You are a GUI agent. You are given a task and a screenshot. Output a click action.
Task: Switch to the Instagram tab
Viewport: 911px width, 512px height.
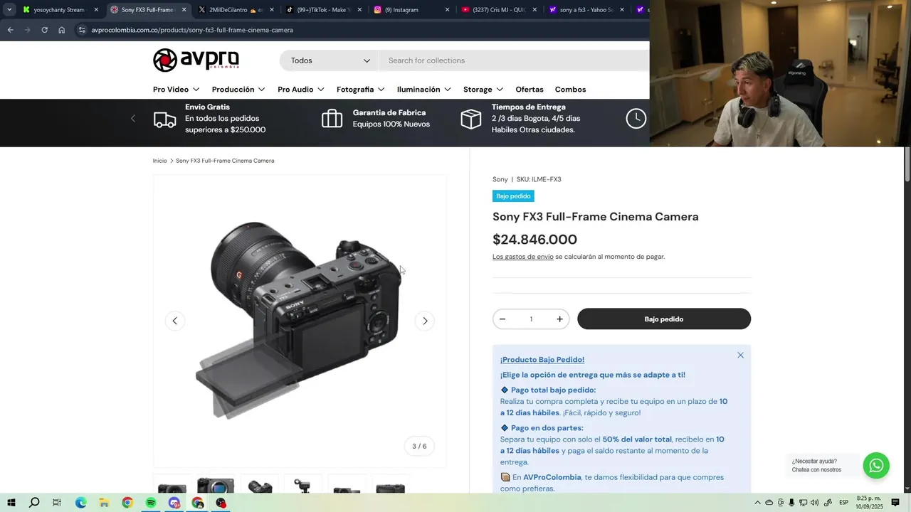pos(411,10)
